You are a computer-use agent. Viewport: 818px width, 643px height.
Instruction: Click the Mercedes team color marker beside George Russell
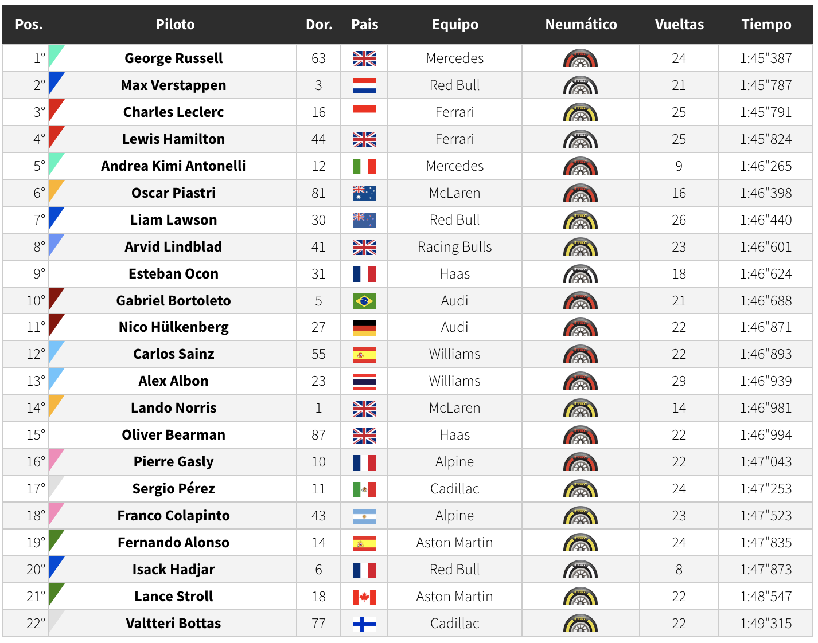coord(56,56)
